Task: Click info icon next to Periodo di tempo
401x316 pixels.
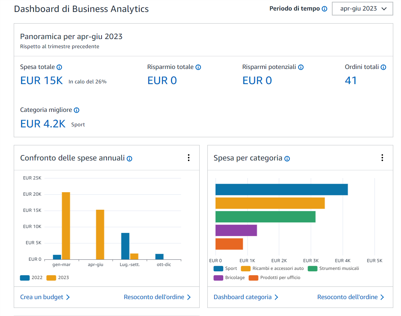Action: pyautogui.click(x=324, y=9)
